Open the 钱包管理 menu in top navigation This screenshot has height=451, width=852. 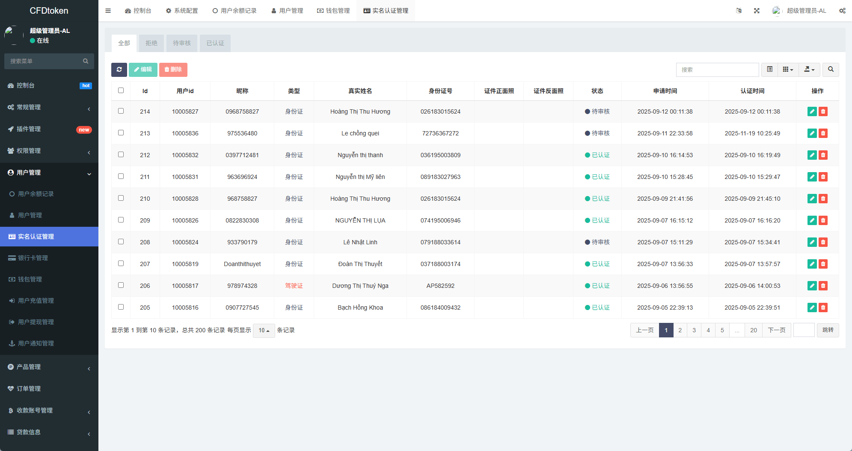tap(333, 10)
